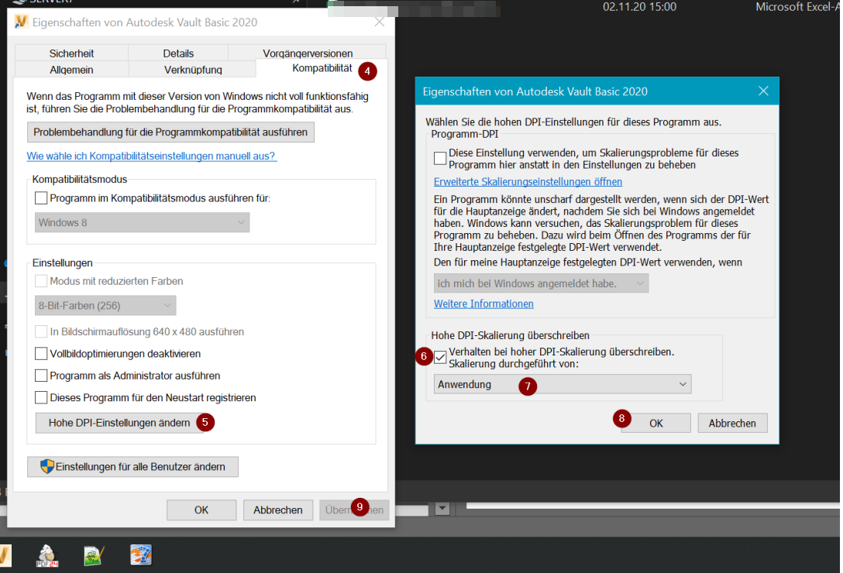Open the Details tab
This screenshot has height=573, width=843.
[x=178, y=53]
